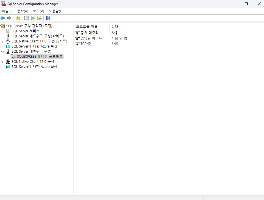
Task: Click the icon of SQL Server 네트워크 구성
Action: point(8,51)
